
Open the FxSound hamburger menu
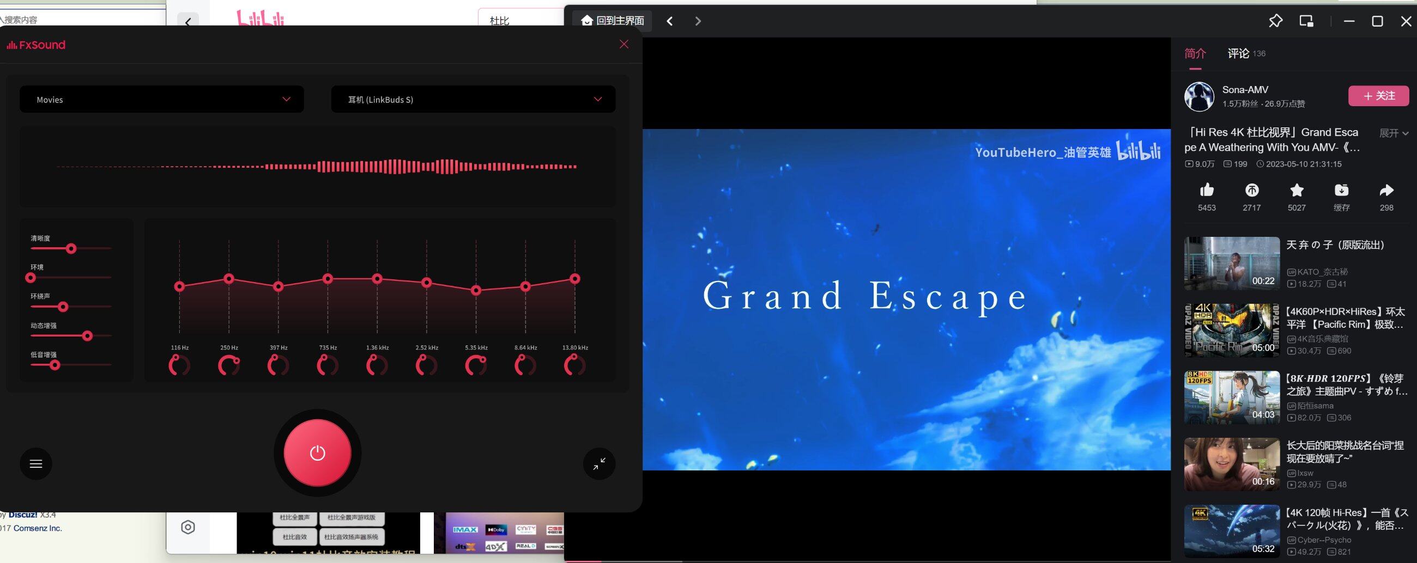pos(36,463)
